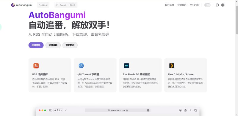
Task: Click the download icon in Safari mockup
Action: point(180,110)
